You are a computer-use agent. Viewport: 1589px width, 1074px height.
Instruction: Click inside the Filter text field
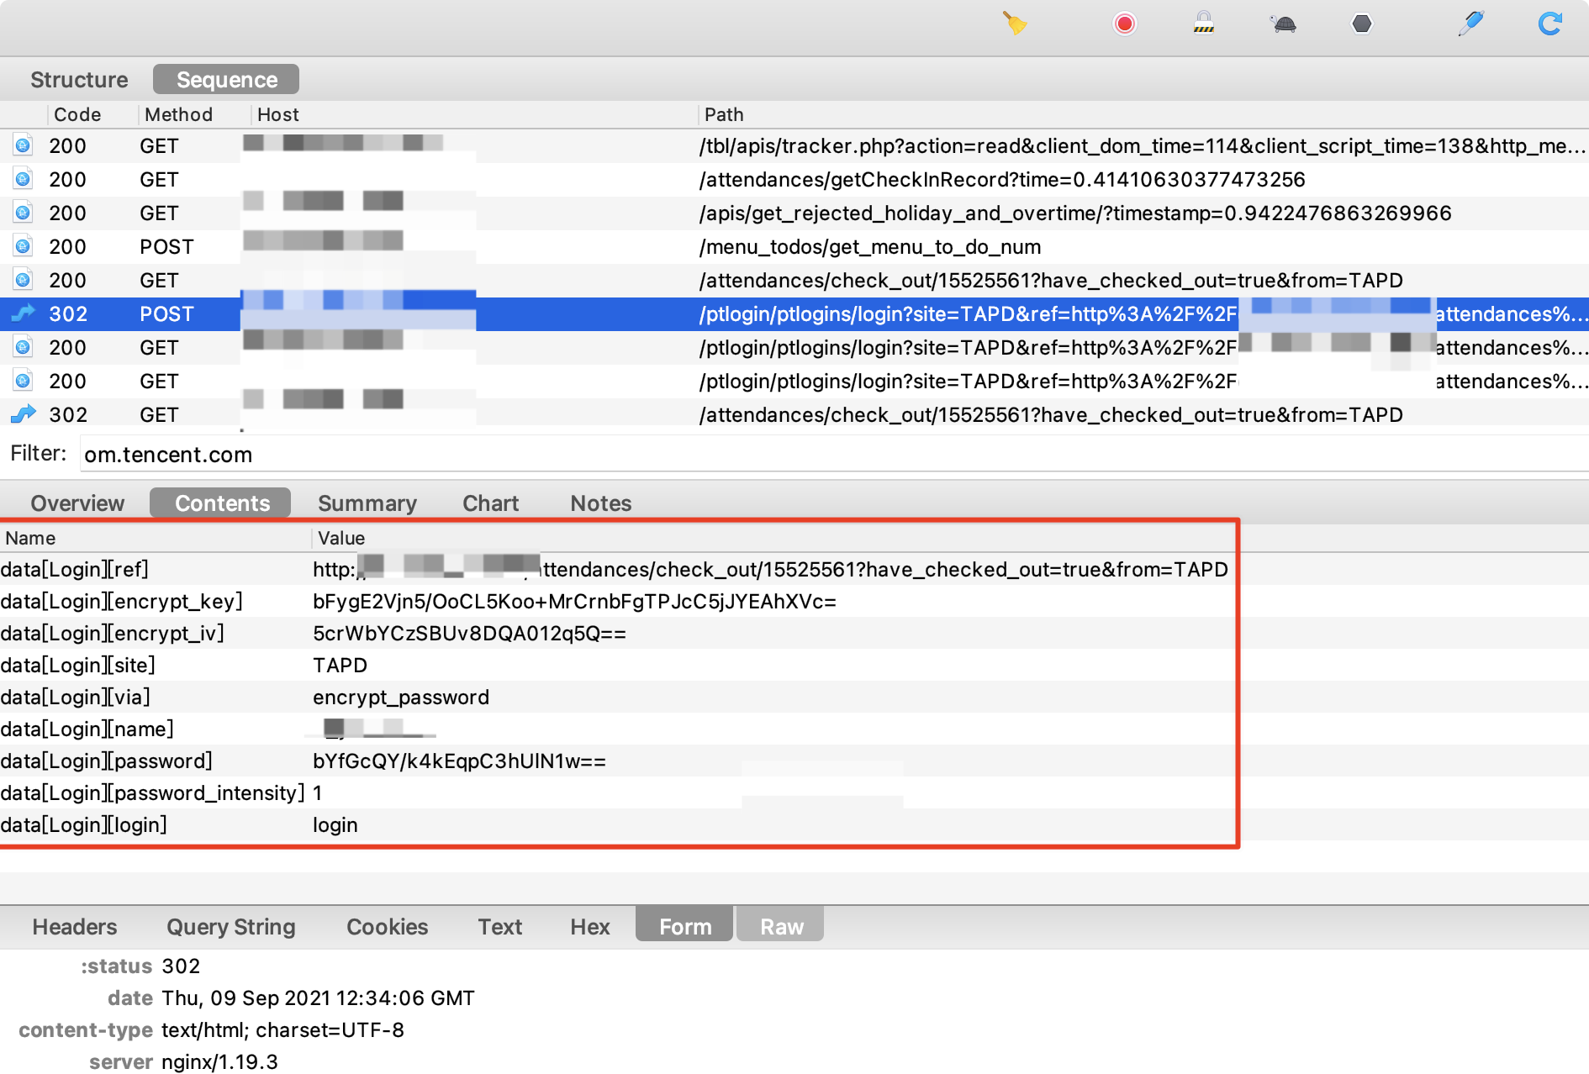click(336, 454)
